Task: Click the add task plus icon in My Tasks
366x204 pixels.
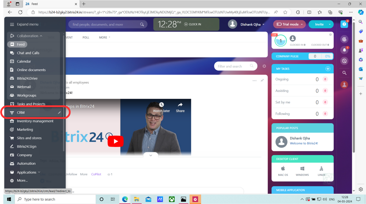Action: [328, 69]
